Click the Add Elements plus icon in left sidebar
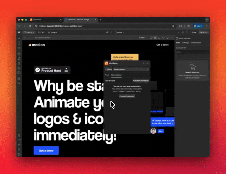 [19, 38]
